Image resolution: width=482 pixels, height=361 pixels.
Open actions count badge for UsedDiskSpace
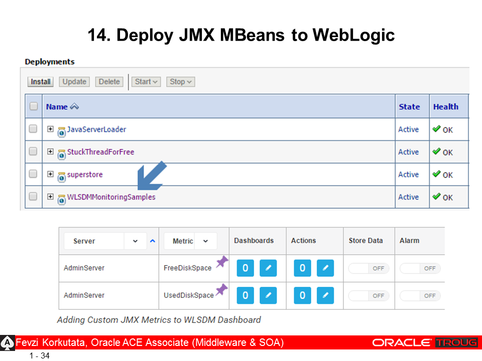pyautogui.click(x=302, y=295)
